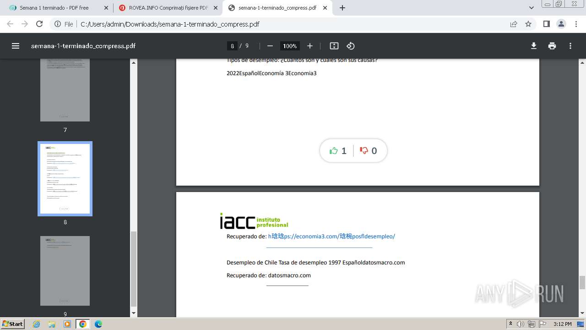Rotate the PDF counterclockwise
The width and height of the screenshot is (586, 330).
351,46
